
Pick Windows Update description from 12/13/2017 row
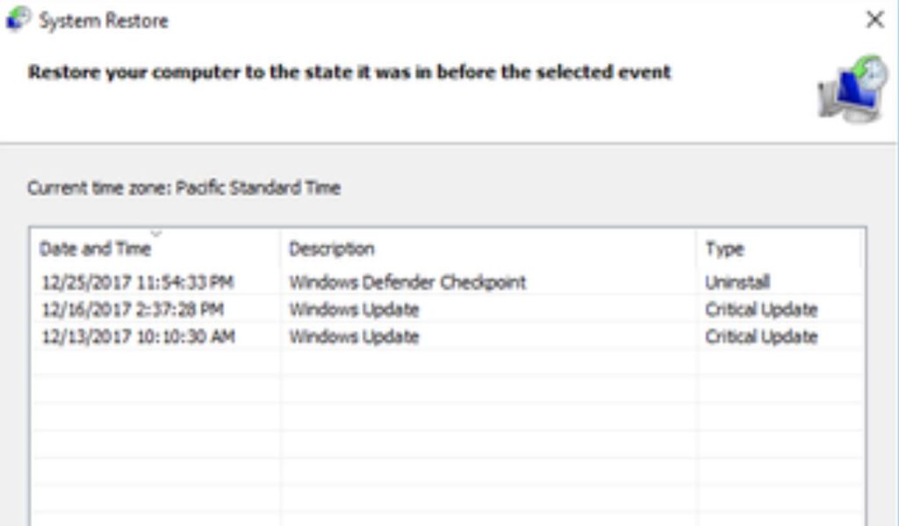click(x=354, y=337)
